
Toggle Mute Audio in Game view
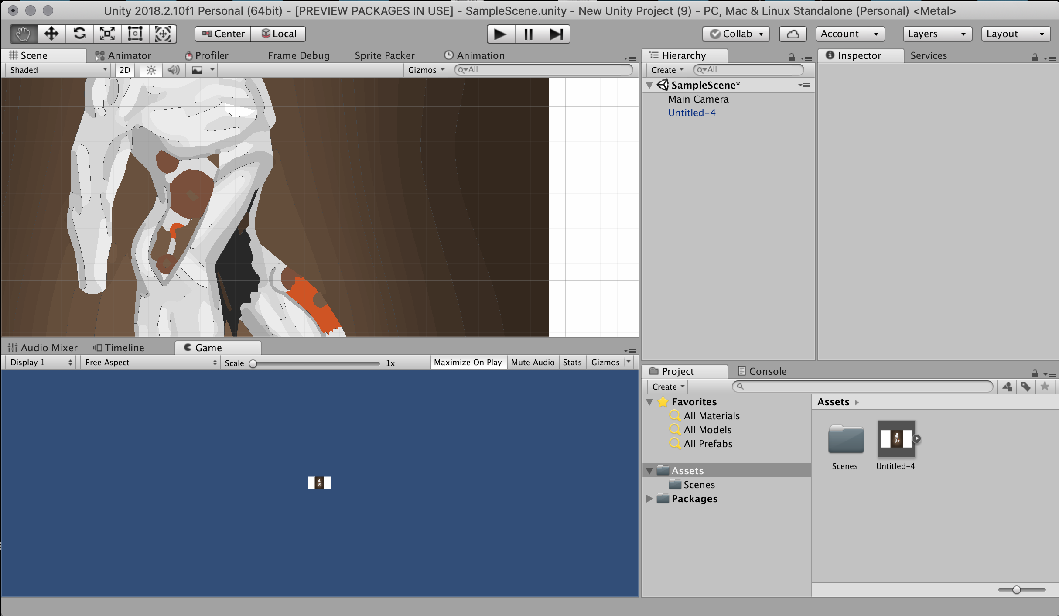533,363
